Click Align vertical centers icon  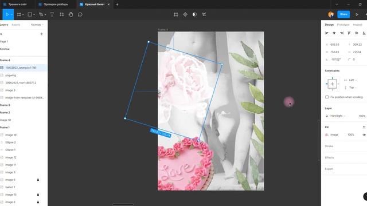coord(357,33)
